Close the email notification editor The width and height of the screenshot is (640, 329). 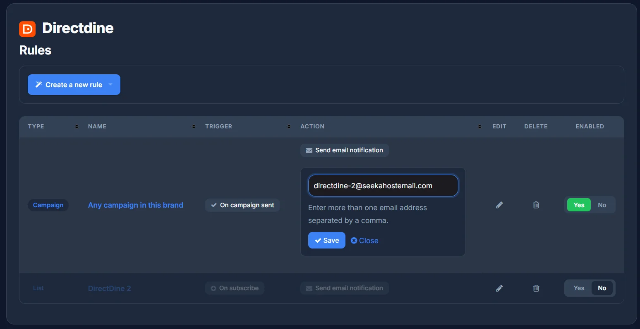click(x=364, y=241)
